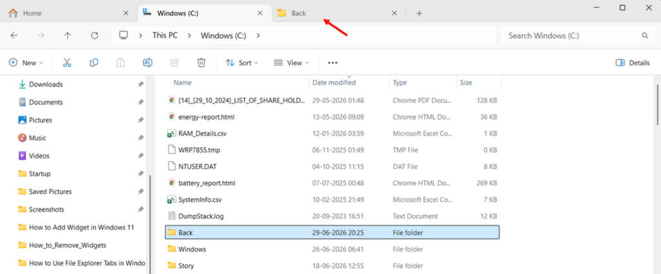This screenshot has height=274, width=661.
Task: Open the See more ellipsis menu
Action: pos(332,63)
